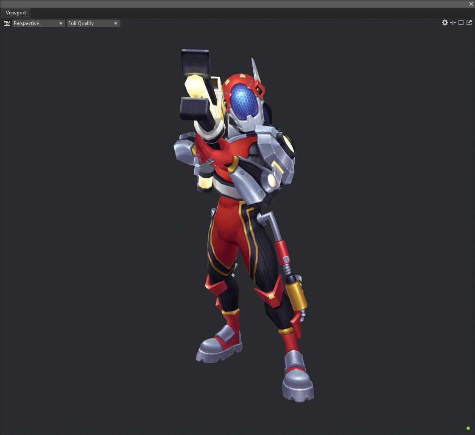The width and height of the screenshot is (475, 435).
Task: Maximize viewport with the square icon
Action: tap(461, 22)
